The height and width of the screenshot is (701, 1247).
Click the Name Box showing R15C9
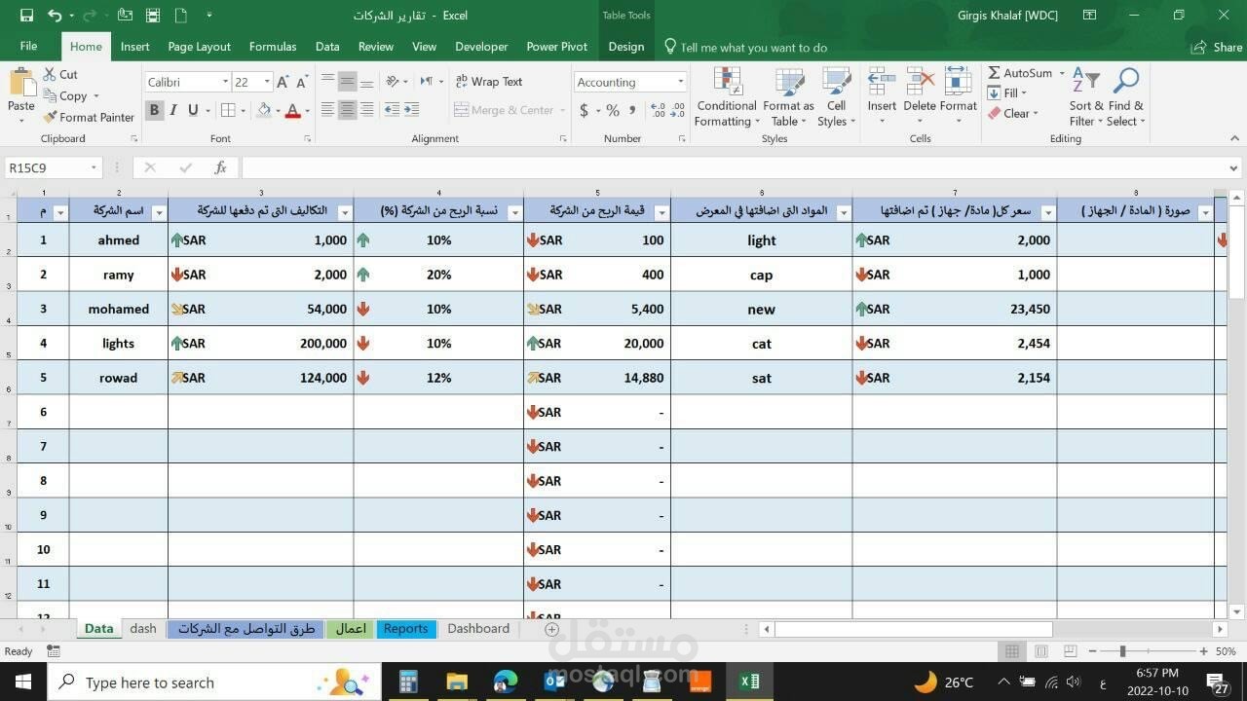[x=54, y=167]
